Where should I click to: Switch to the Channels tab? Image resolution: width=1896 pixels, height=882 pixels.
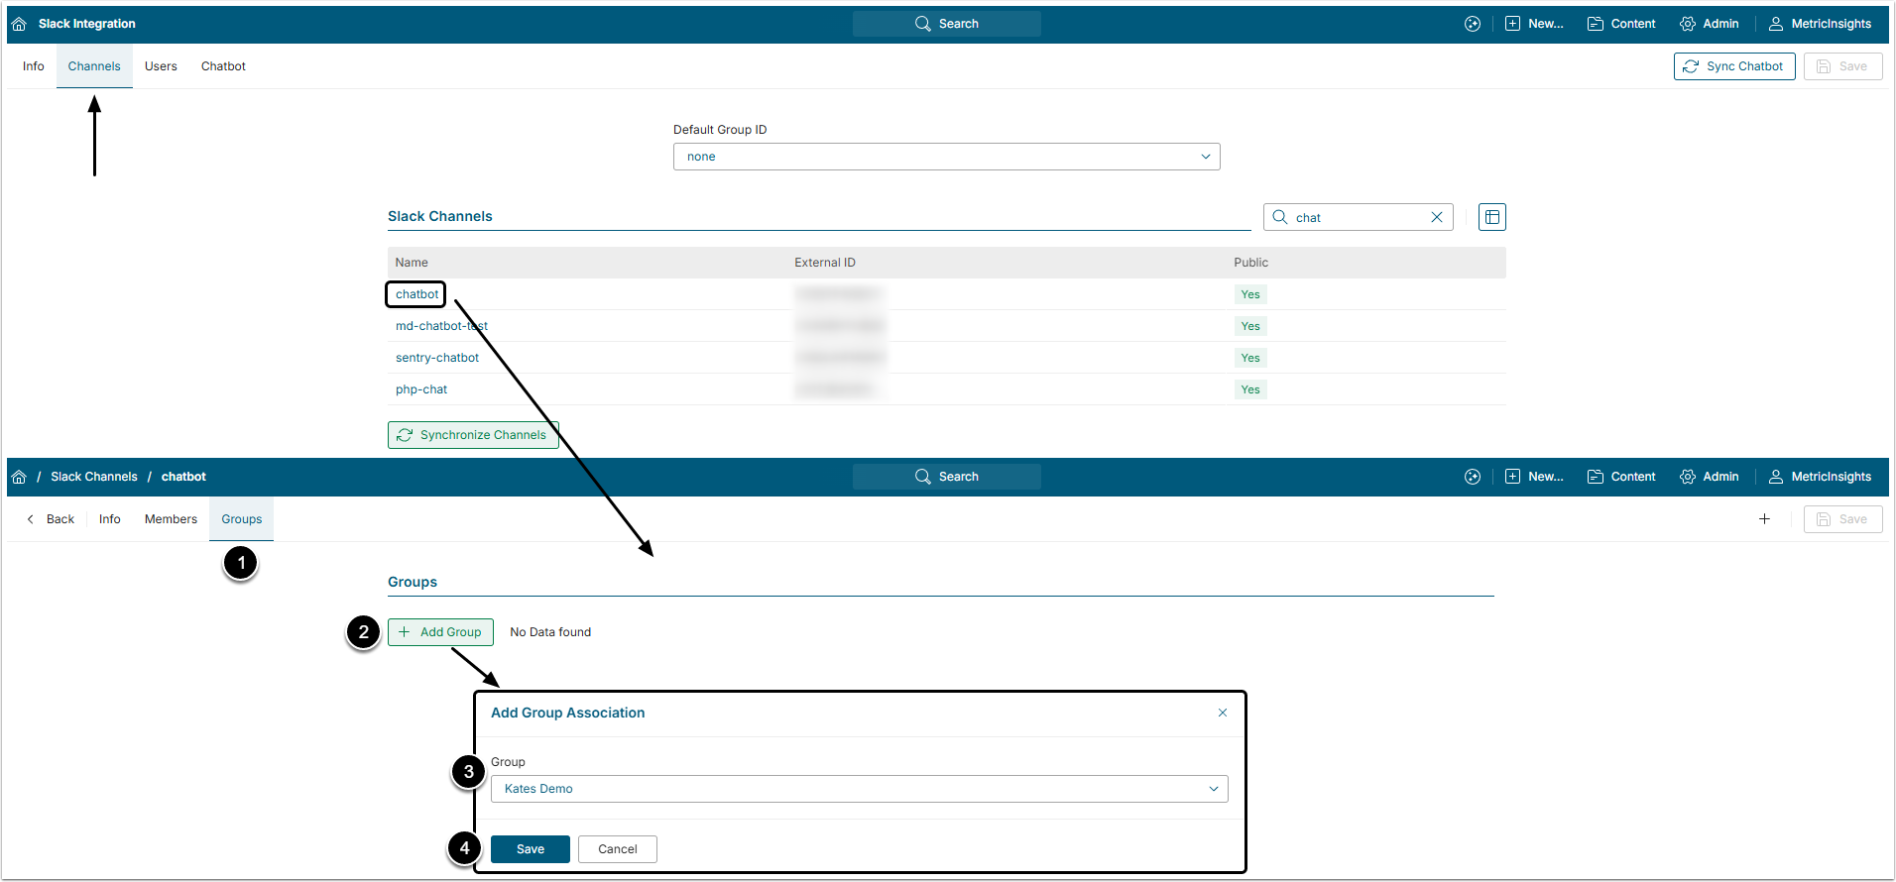[94, 66]
